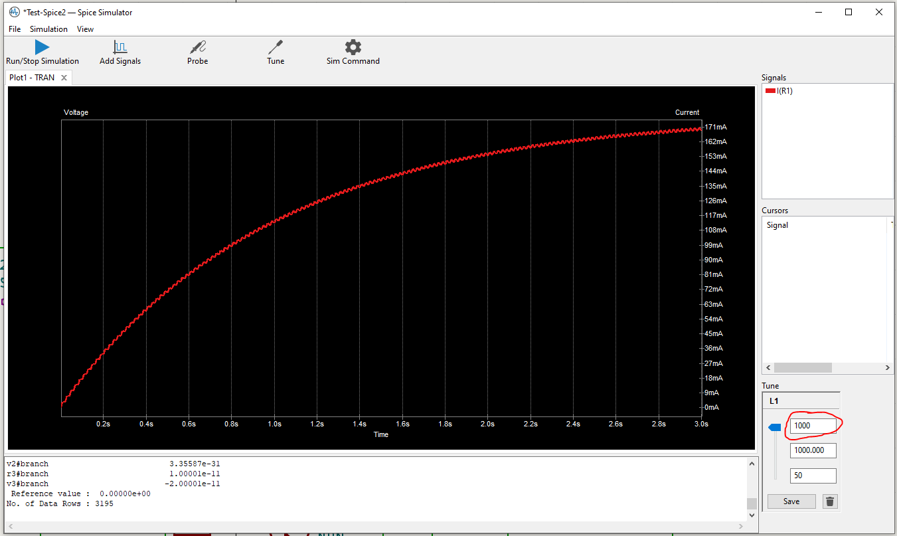The height and width of the screenshot is (536, 897).
Task: Minimize the Spice Simulator window
Action: coord(818,12)
